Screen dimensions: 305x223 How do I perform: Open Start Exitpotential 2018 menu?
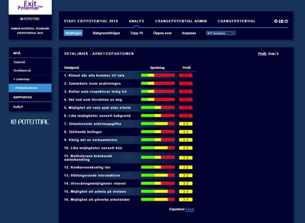(x=91, y=21)
